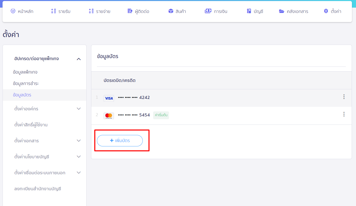Click the expense list icon beside รายจ่าย
The width and height of the screenshot is (356, 206).
click(91, 11)
